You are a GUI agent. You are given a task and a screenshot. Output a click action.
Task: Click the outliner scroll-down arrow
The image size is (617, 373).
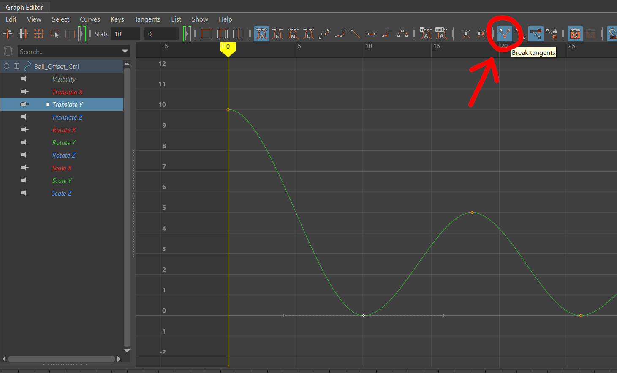pos(127,351)
